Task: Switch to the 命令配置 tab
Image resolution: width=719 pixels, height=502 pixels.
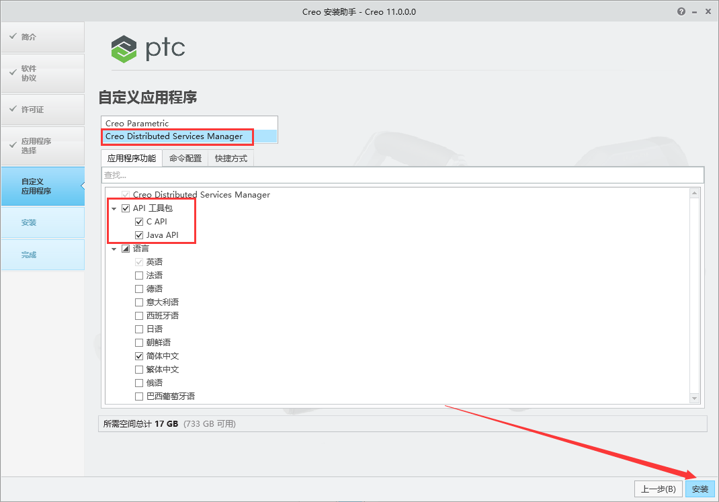Action: pyautogui.click(x=184, y=158)
